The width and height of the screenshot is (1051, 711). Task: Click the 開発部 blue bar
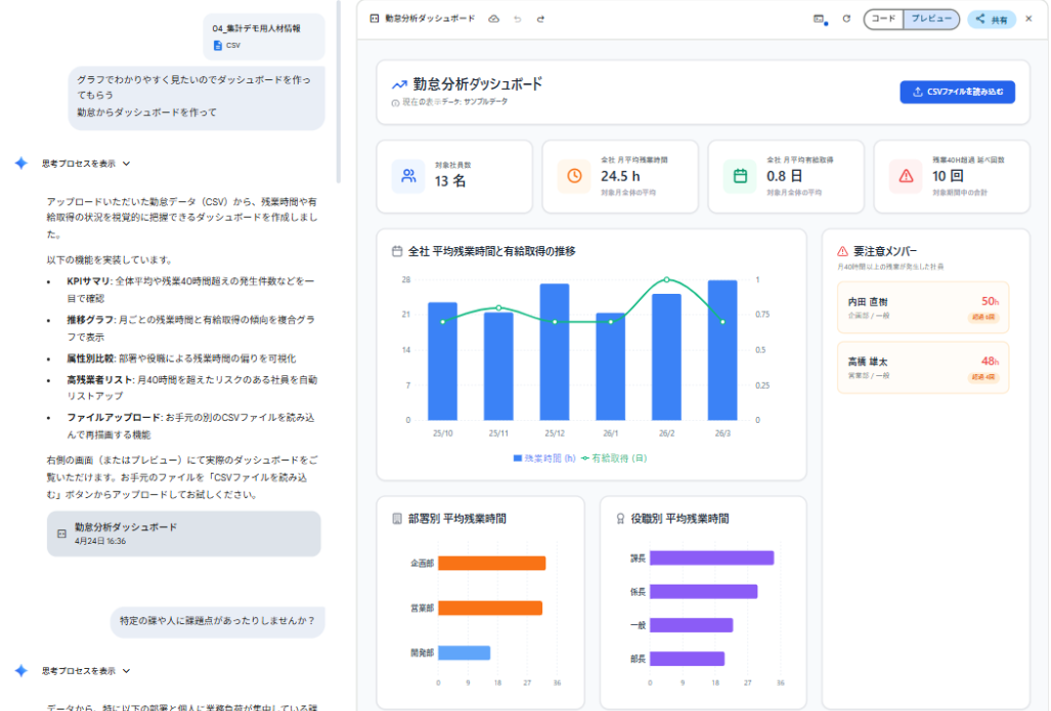(x=464, y=652)
